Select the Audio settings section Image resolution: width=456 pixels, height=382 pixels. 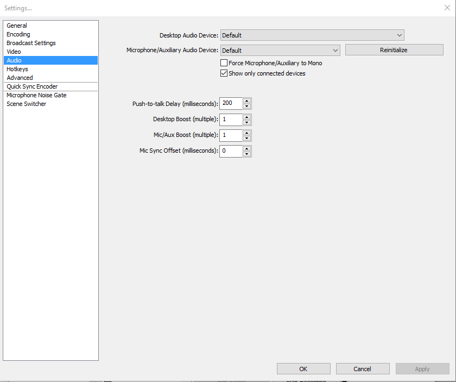pos(50,60)
